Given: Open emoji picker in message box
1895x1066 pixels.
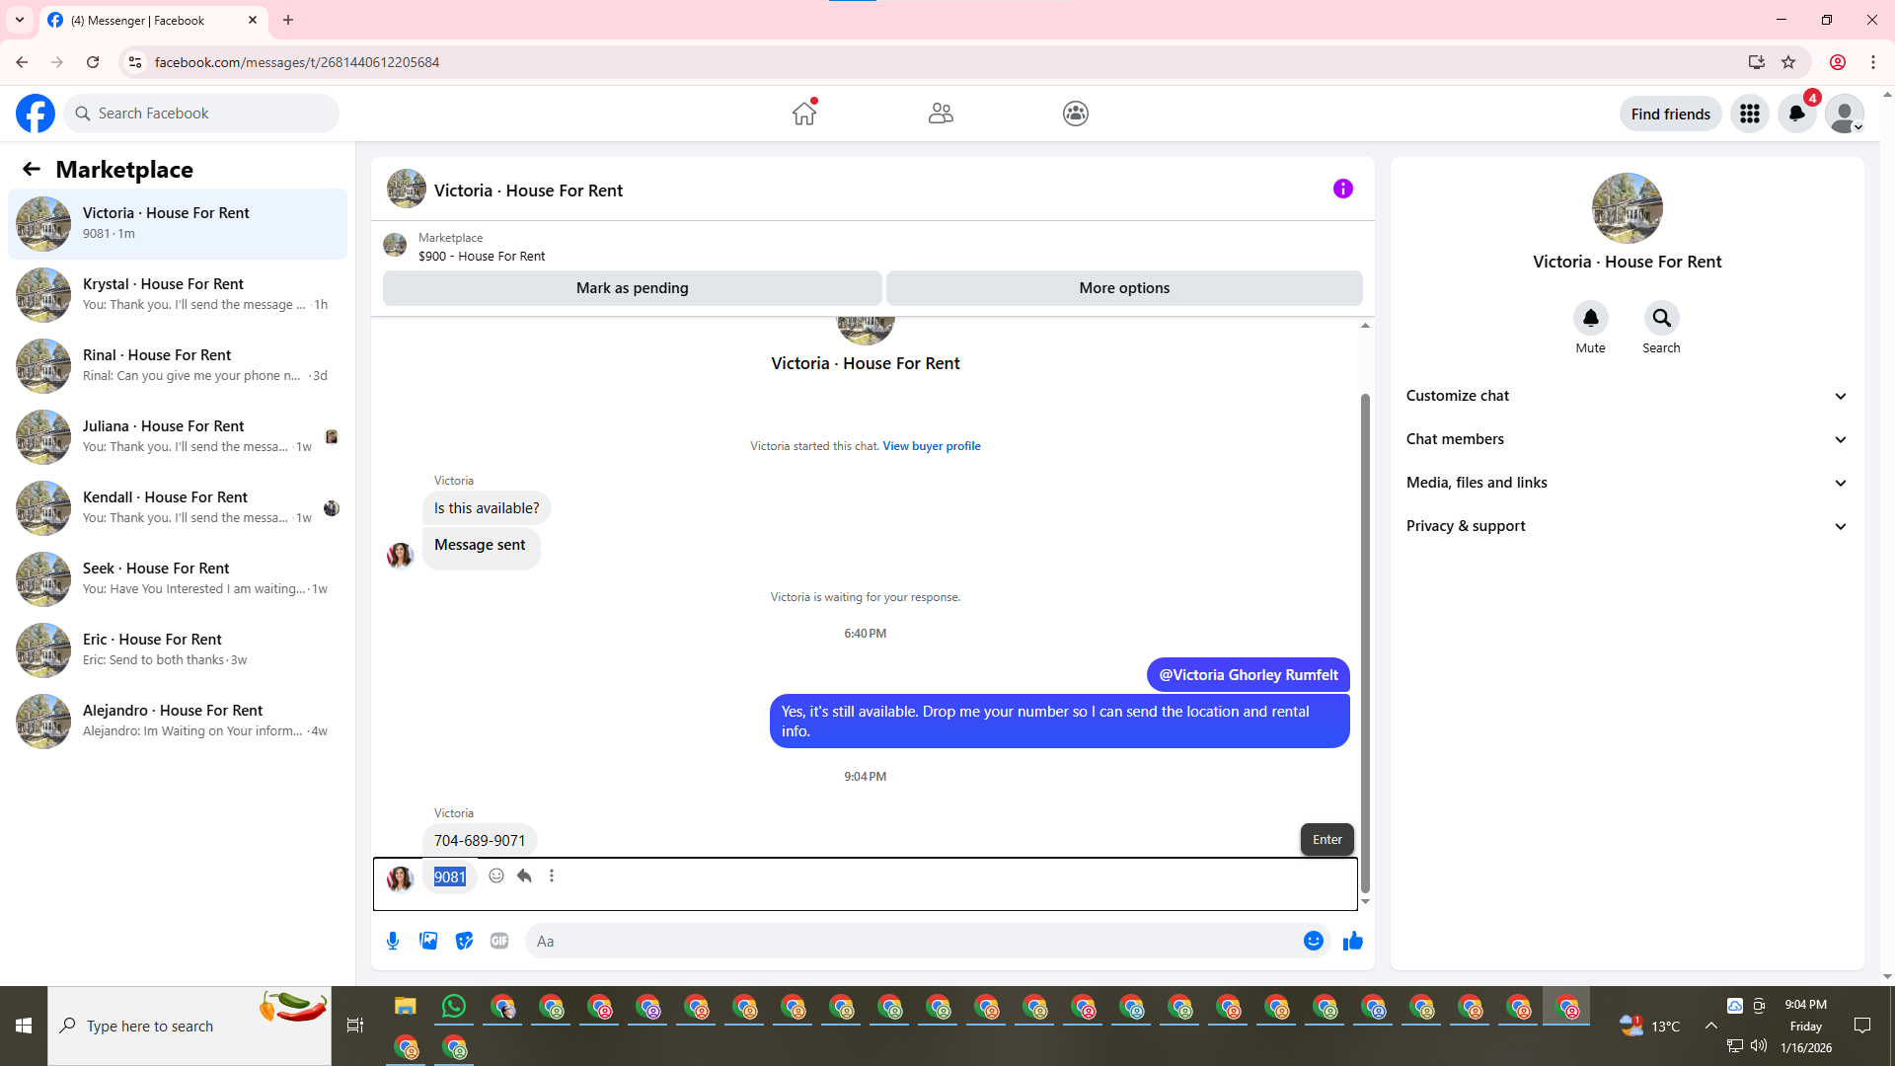Looking at the screenshot, I should tap(1313, 941).
